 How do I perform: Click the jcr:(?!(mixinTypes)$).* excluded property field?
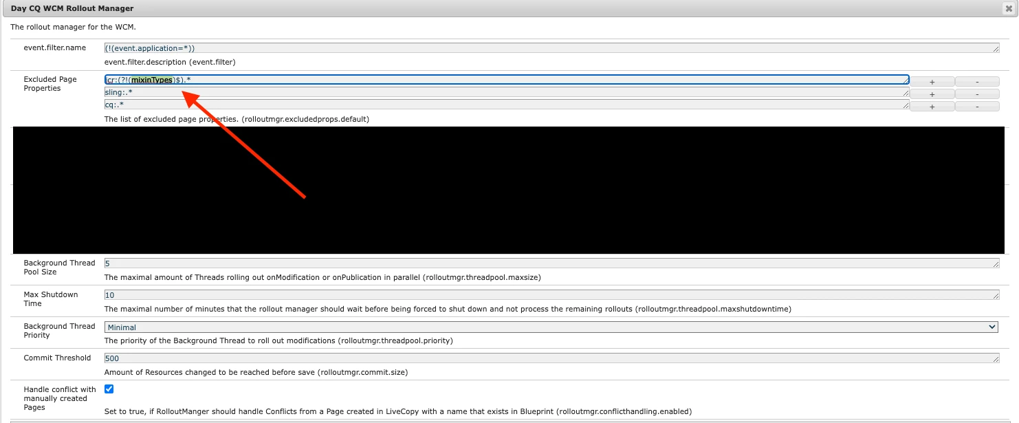pyautogui.click(x=507, y=80)
